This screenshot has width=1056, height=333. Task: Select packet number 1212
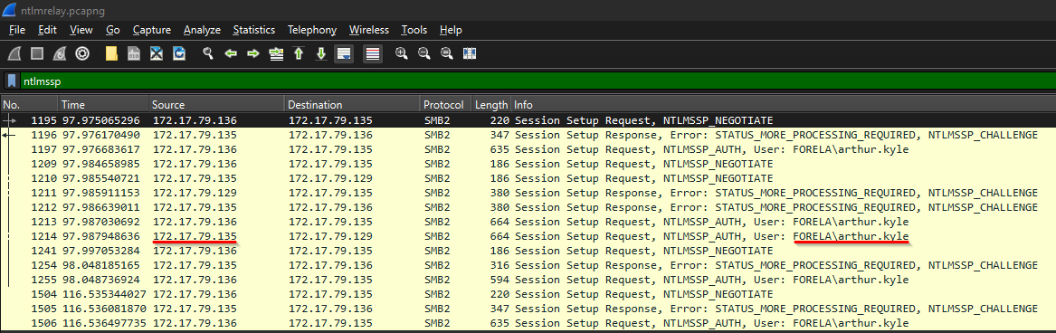tap(528, 207)
